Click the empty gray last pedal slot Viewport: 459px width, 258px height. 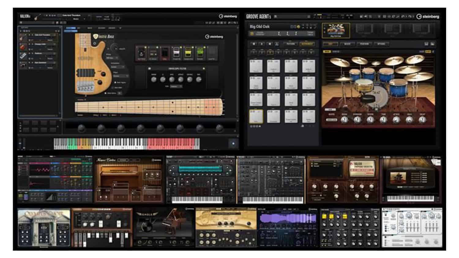212,53
